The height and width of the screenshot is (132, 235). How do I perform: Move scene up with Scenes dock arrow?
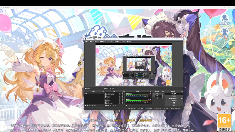click(x=93, y=106)
